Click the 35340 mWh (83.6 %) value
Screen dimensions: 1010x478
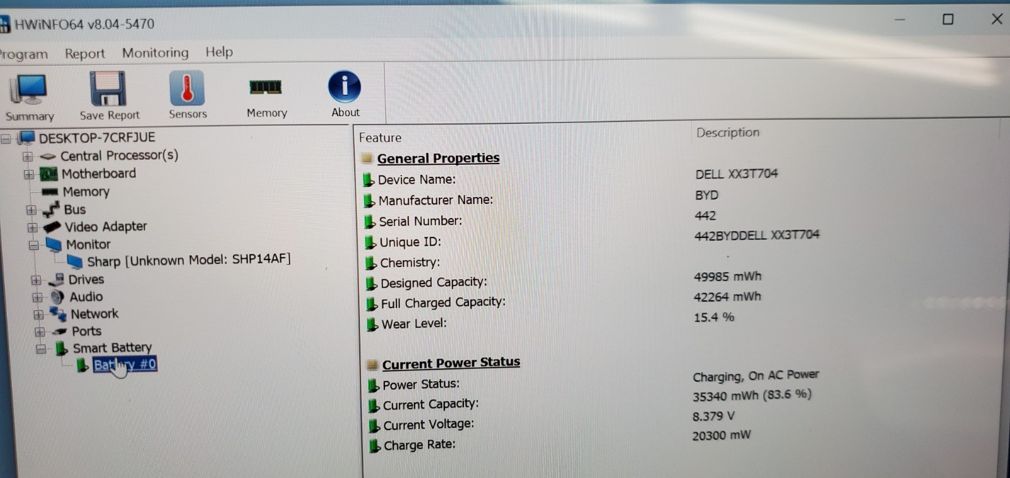click(752, 396)
